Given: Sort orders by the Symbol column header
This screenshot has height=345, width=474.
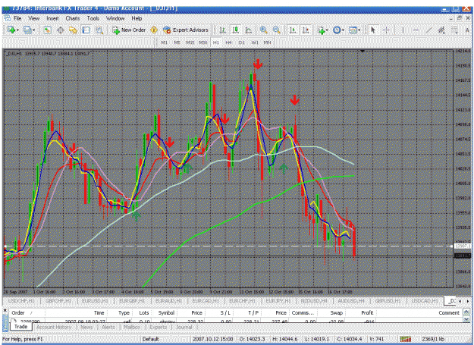Looking at the screenshot, I should click(166, 313).
